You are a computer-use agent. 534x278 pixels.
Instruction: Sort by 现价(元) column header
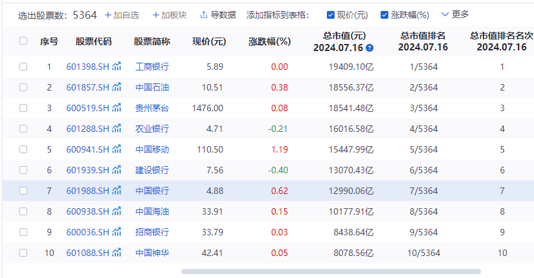(209, 41)
